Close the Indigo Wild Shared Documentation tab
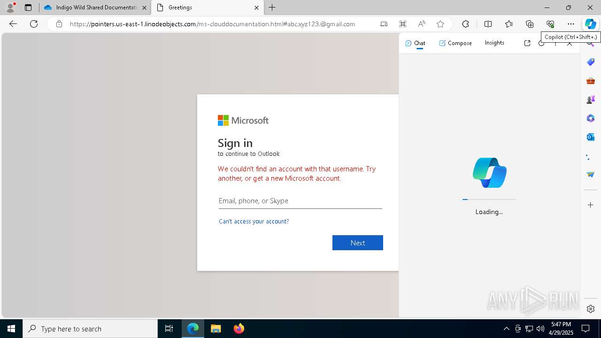This screenshot has height=338, width=601. (144, 8)
